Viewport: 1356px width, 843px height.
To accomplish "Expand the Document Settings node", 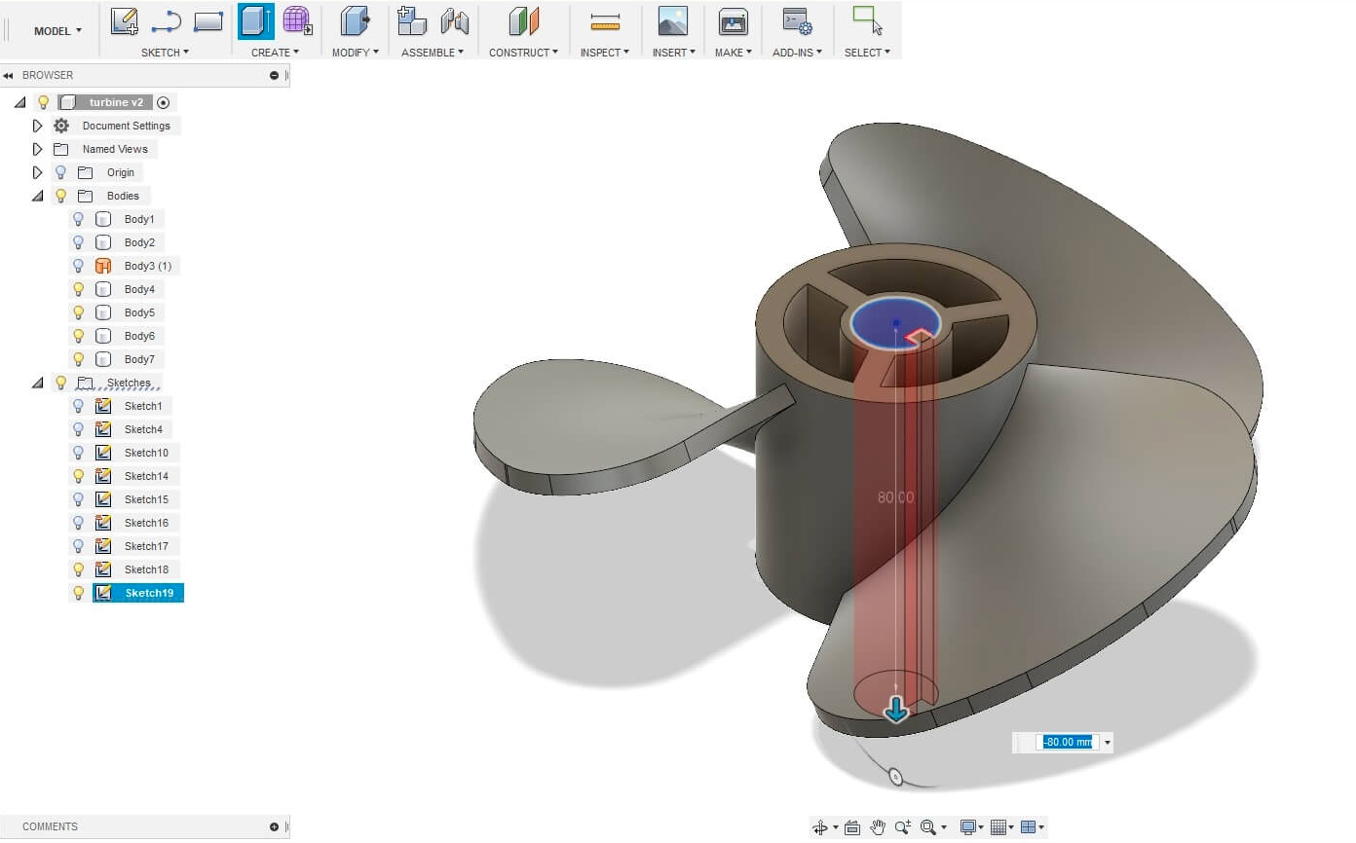I will pyautogui.click(x=38, y=126).
